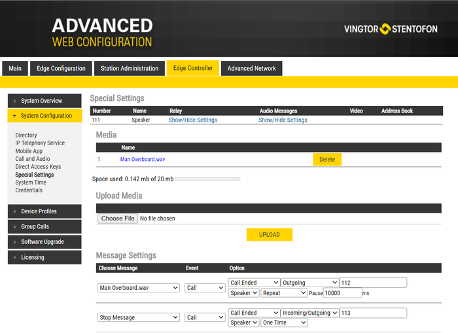Viewport: 458px width, 333px height.
Task: Switch to the Main tab
Action: 15,69
